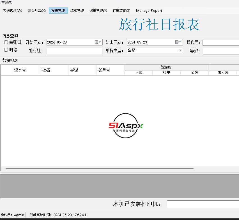Click the 金额 column header

coord(194,73)
